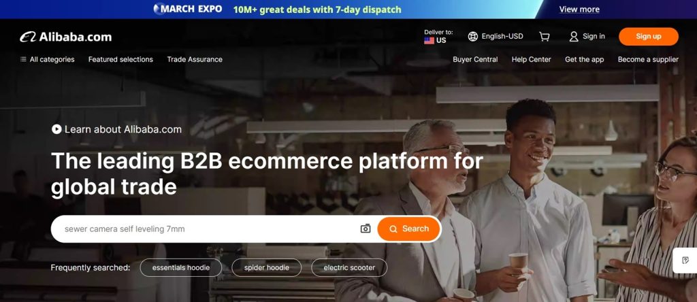The height and width of the screenshot is (302, 697).
Task: Select the essentials hoodie suggestion
Action: pos(181,268)
